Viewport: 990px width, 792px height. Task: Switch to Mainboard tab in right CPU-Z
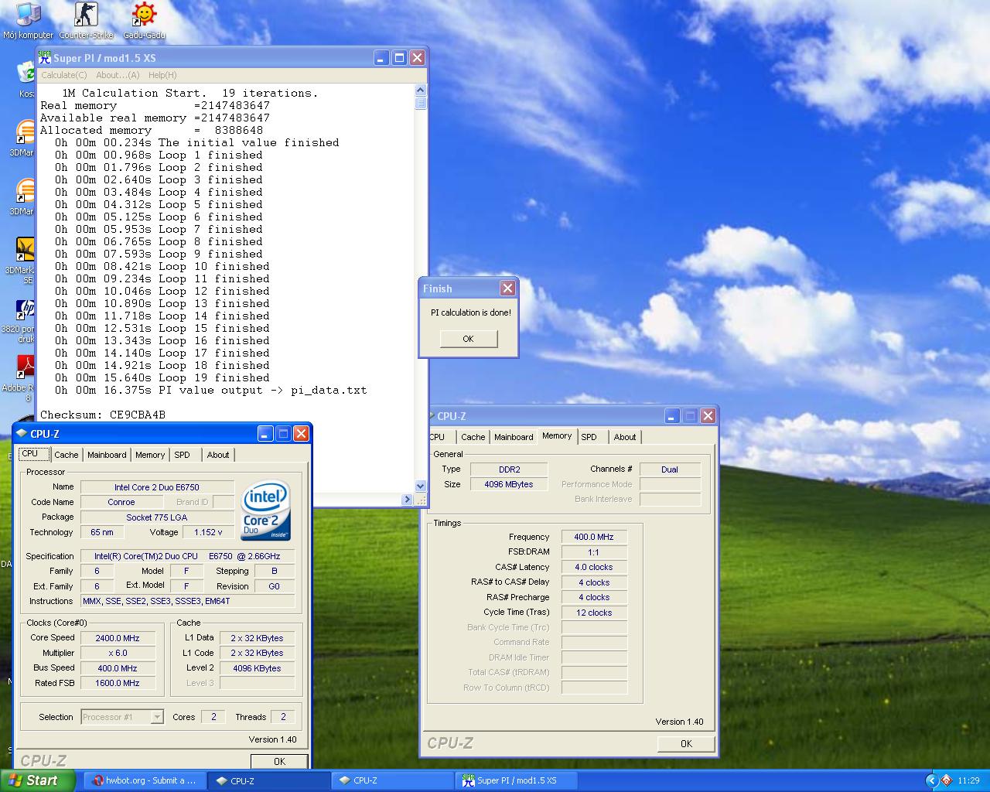514,437
